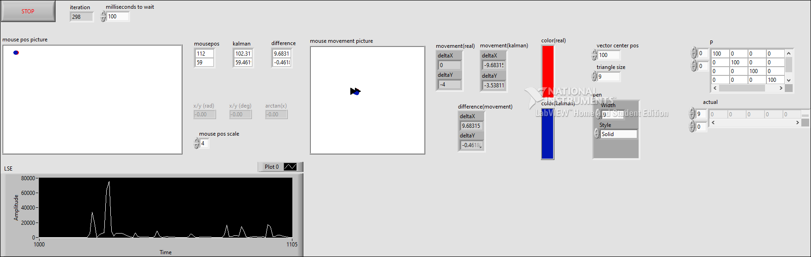The width and height of the screenshot is (811, 257).
Task: Click the blue dot in mouse pos picture
Action: [16, 52]
